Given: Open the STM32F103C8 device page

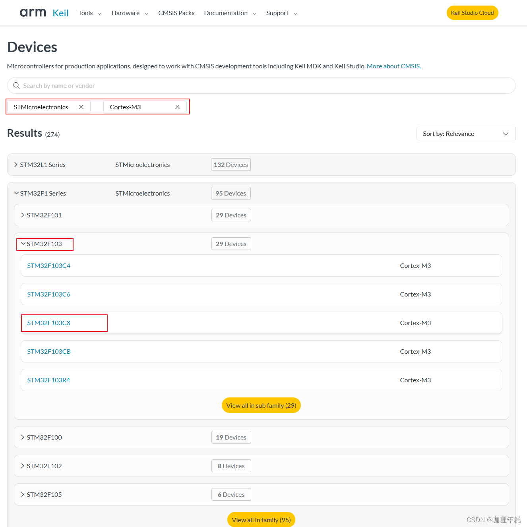Looking at the screenshot, I should coord(48,323).
